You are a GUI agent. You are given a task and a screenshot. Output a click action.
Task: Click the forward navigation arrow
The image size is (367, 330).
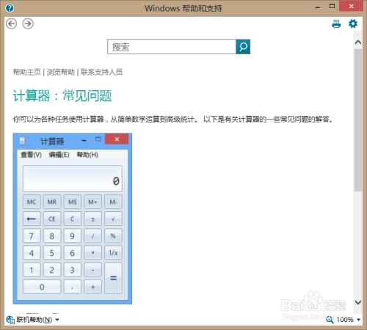coord(28,23)
